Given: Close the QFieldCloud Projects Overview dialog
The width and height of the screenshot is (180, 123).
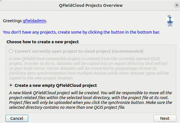Looking at the screenshot, I should (x=177, y=5).
